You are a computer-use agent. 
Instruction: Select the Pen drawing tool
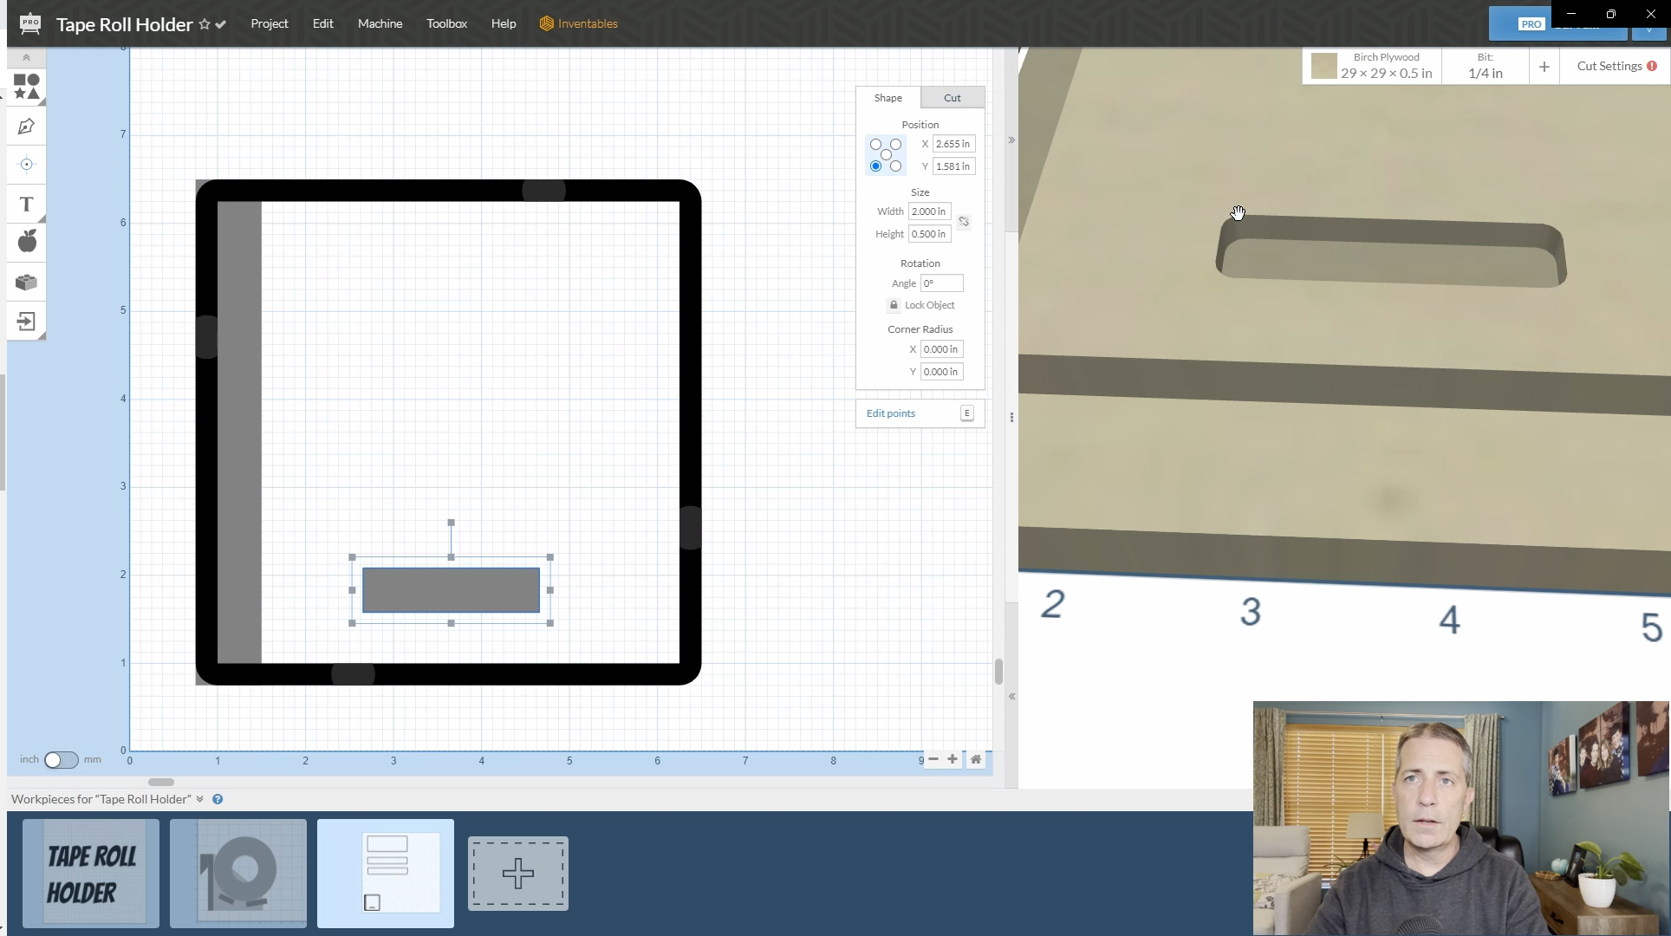pos(26,127)
